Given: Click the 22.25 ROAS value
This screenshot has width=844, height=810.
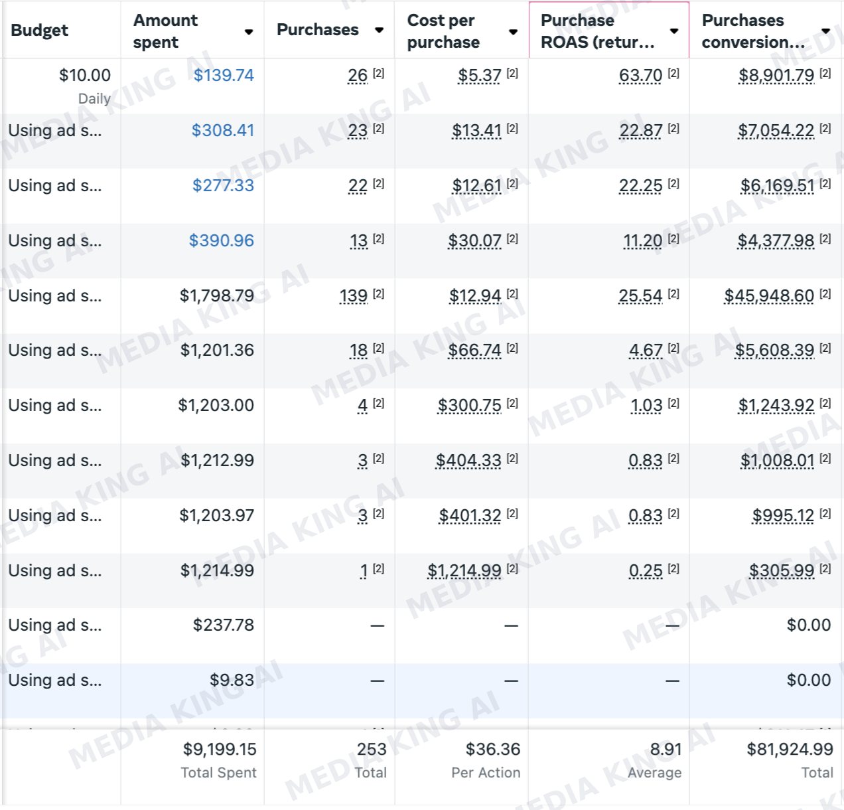Looking at the screenshot, I should pyautogui.click(x=640, y=186).
